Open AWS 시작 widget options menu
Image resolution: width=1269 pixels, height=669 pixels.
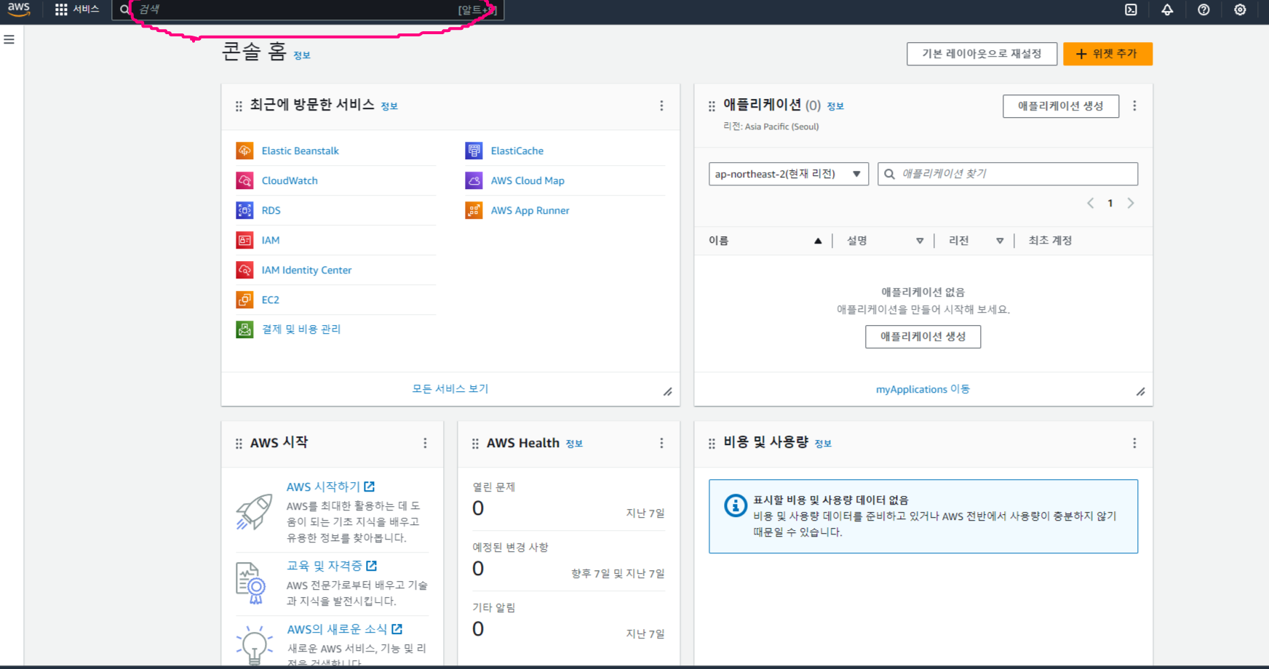425,443
